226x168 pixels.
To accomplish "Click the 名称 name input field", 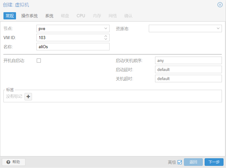I will click(x=73, y=47).
